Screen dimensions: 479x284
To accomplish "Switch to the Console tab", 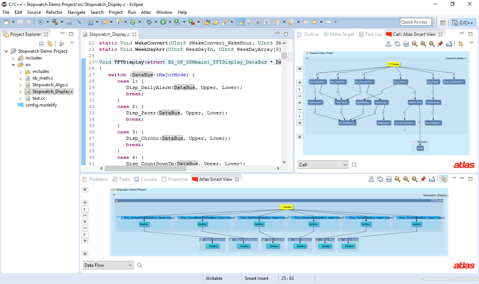I will (x=146, y=179).
